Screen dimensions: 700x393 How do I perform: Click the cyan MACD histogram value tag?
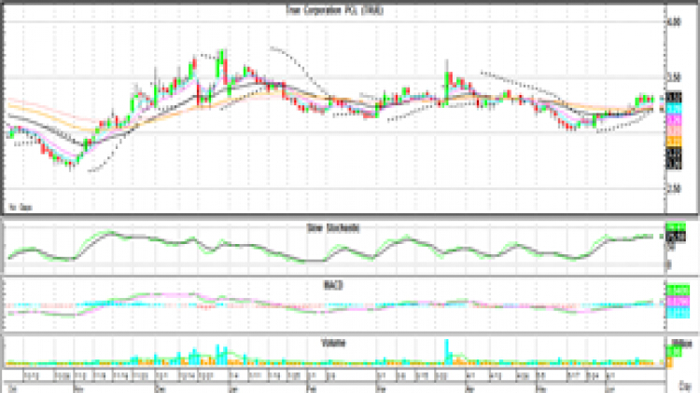point(678,313)
